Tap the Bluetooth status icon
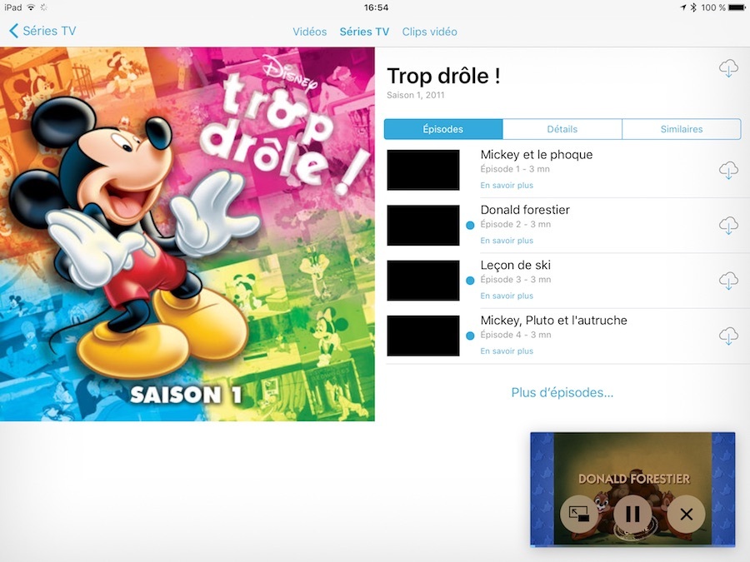The height and width of the screenshot is (562, 750). coord(693,7)
